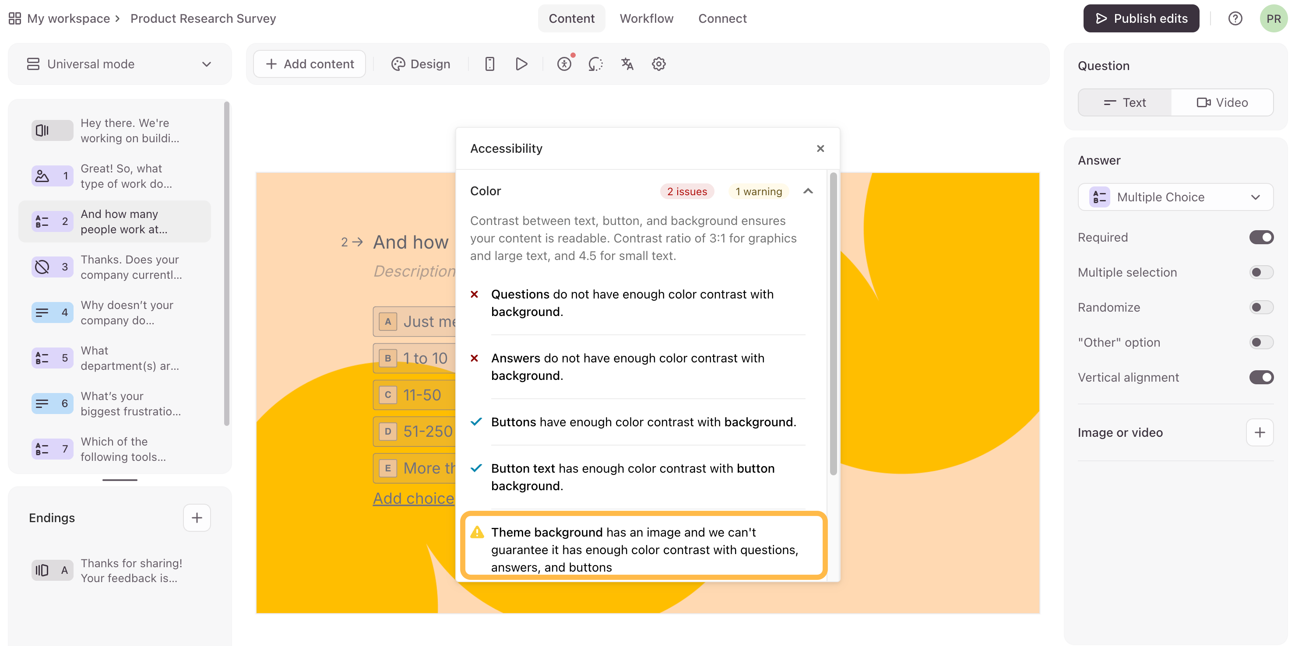
Task: Enable the Randomize toggle
Action: (x=1261, y=307)
